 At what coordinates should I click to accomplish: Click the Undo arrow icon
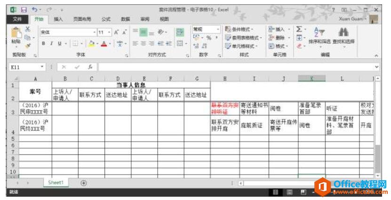(x=34, y=10)
